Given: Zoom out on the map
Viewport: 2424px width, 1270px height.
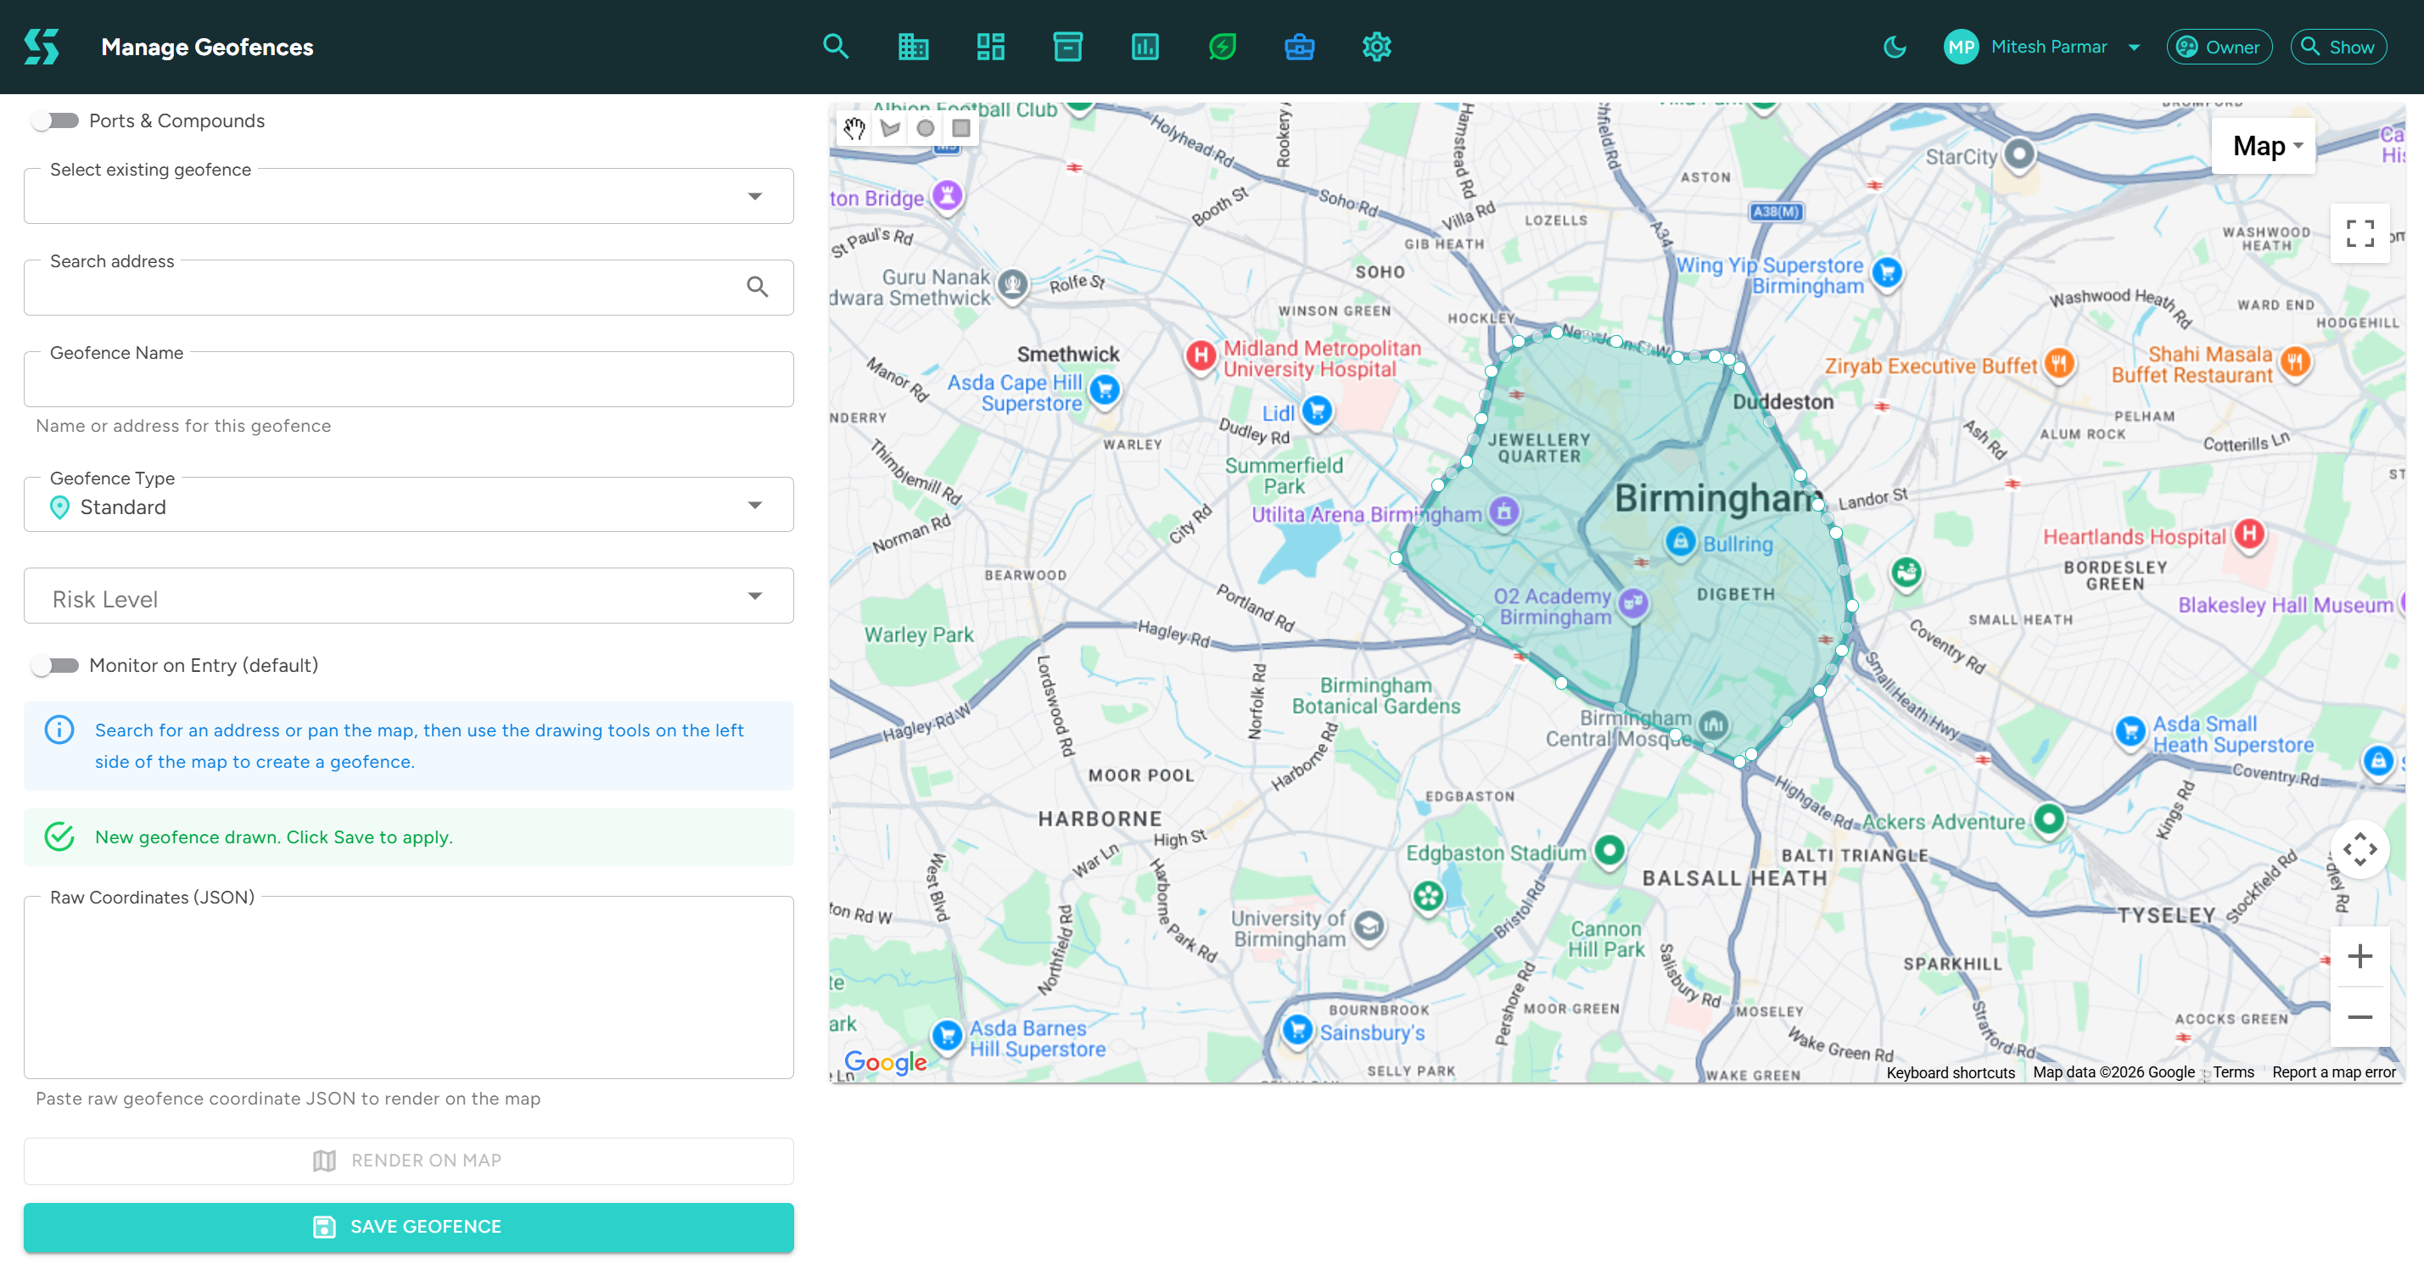Looking at the screenshot, I should pos(2359,1016).
